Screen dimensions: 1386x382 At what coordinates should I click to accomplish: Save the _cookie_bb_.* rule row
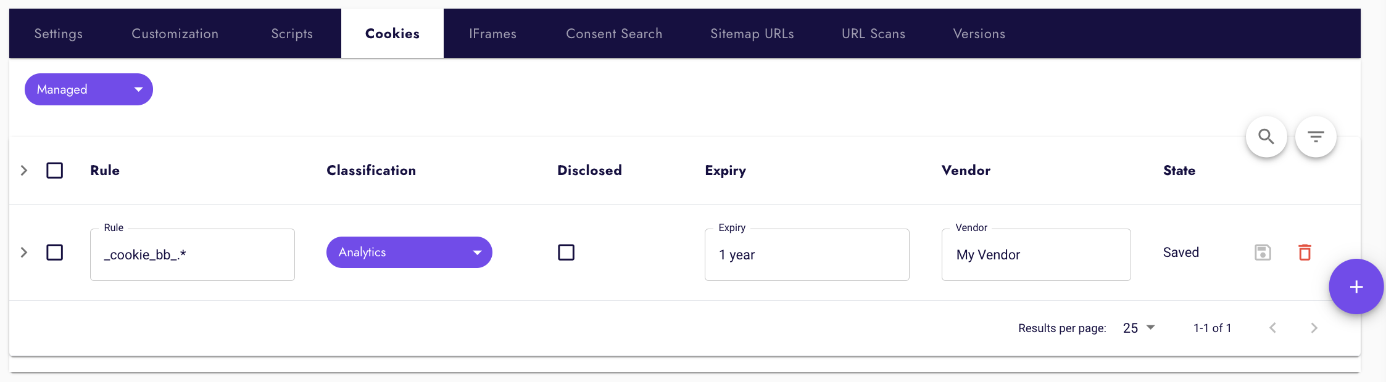(x=1263, y=253)
